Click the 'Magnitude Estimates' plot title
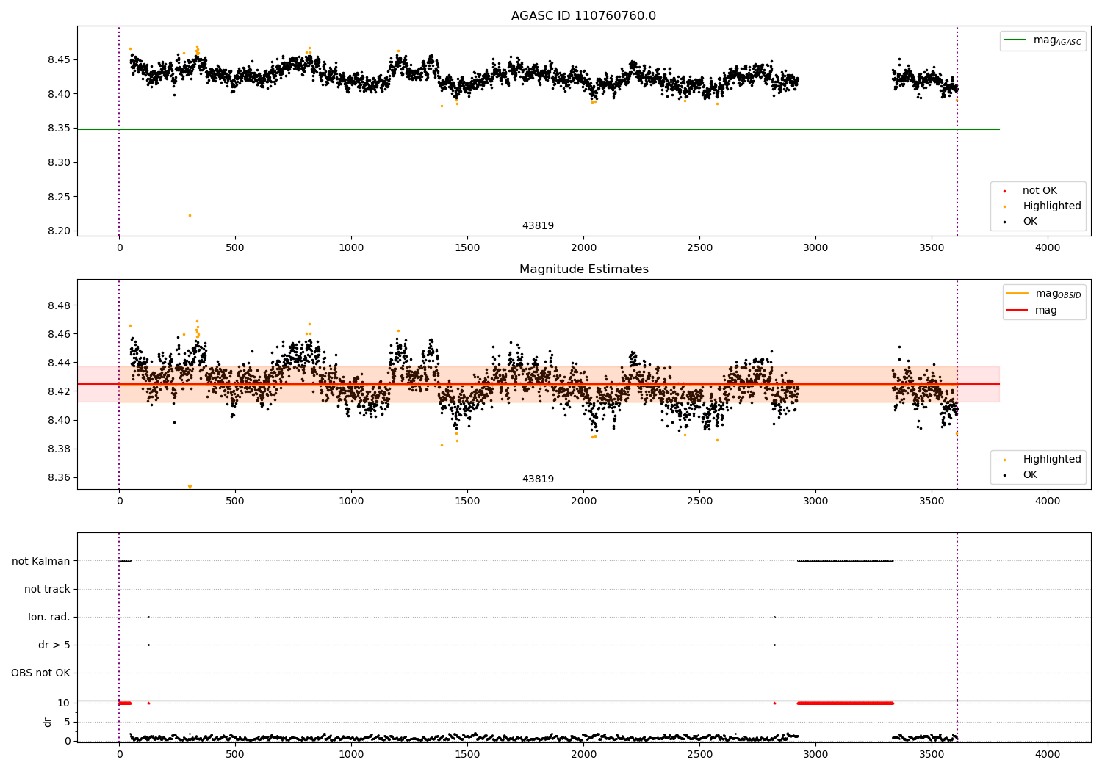1102x771 pixels. tap(583, 269)
